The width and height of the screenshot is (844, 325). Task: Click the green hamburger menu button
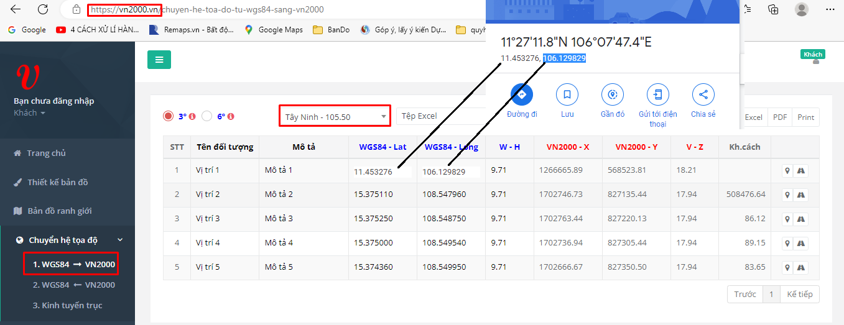coord(159,60)
